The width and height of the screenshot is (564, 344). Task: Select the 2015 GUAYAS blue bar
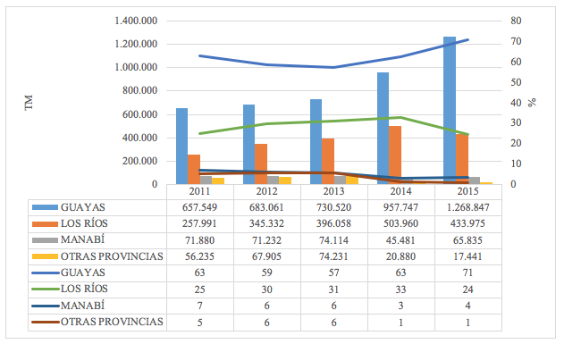(x=450, y=111)
